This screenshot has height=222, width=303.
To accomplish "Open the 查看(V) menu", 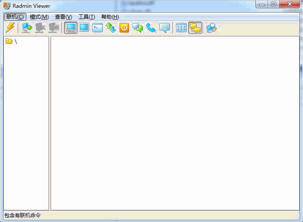I will [x=63, y=17].
